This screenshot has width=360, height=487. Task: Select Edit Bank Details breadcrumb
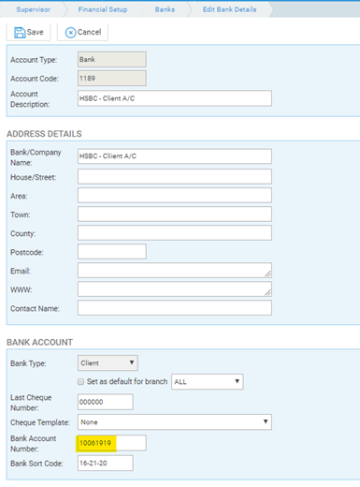[x=229, y=9]
